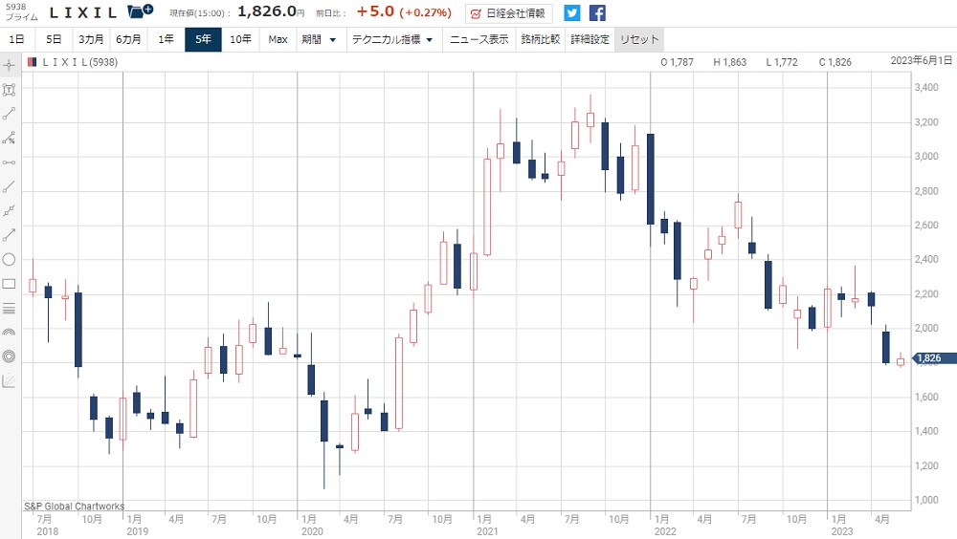Click the 2023年6月1日 date readout

[x=921, y=60]
